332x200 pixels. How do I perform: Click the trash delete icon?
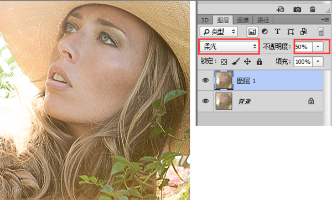pyautogui.click(x=312, y=9)
